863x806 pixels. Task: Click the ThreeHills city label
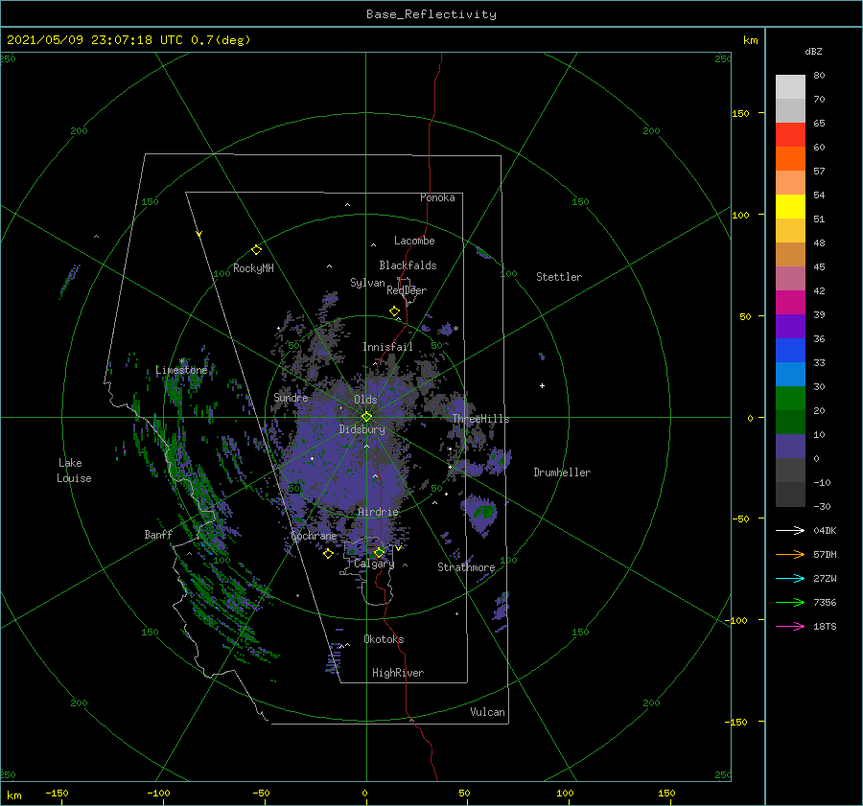[480, 419]
